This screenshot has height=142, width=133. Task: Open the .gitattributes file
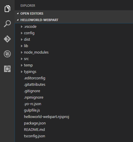click(x=34, y=85)
